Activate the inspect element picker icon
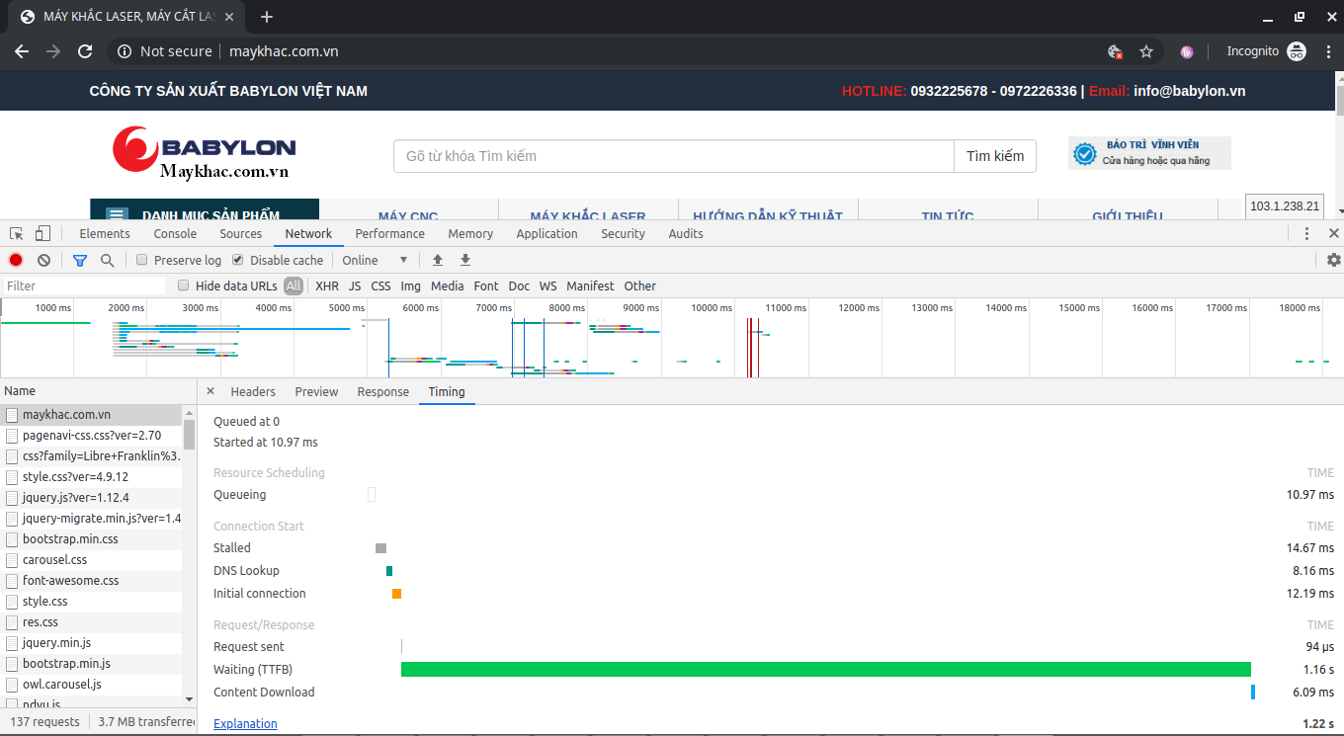Screen dimensions: 1344x736 click(x=17, y=234)
